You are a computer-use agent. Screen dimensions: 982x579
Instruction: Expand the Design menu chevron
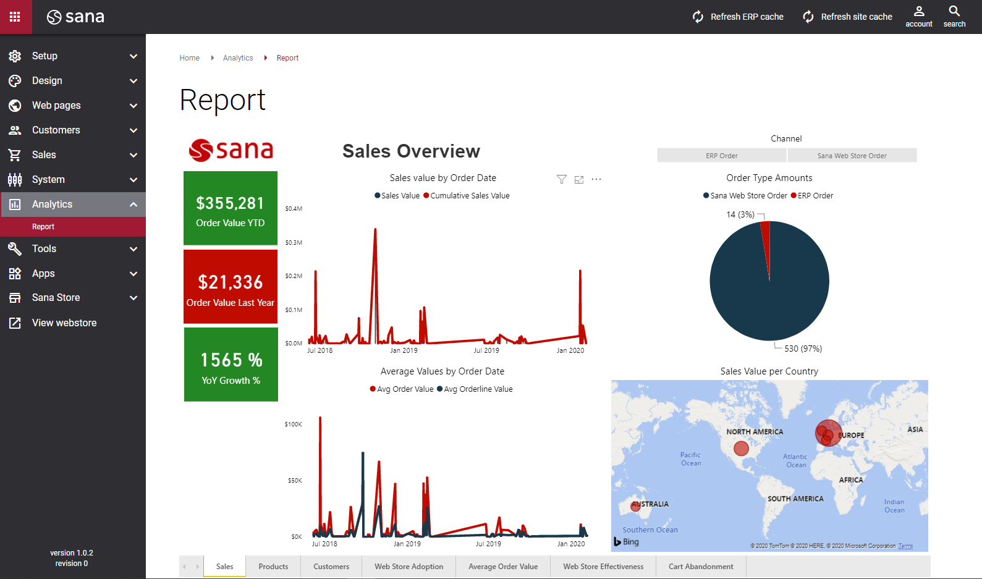click(x=133, y=81)
